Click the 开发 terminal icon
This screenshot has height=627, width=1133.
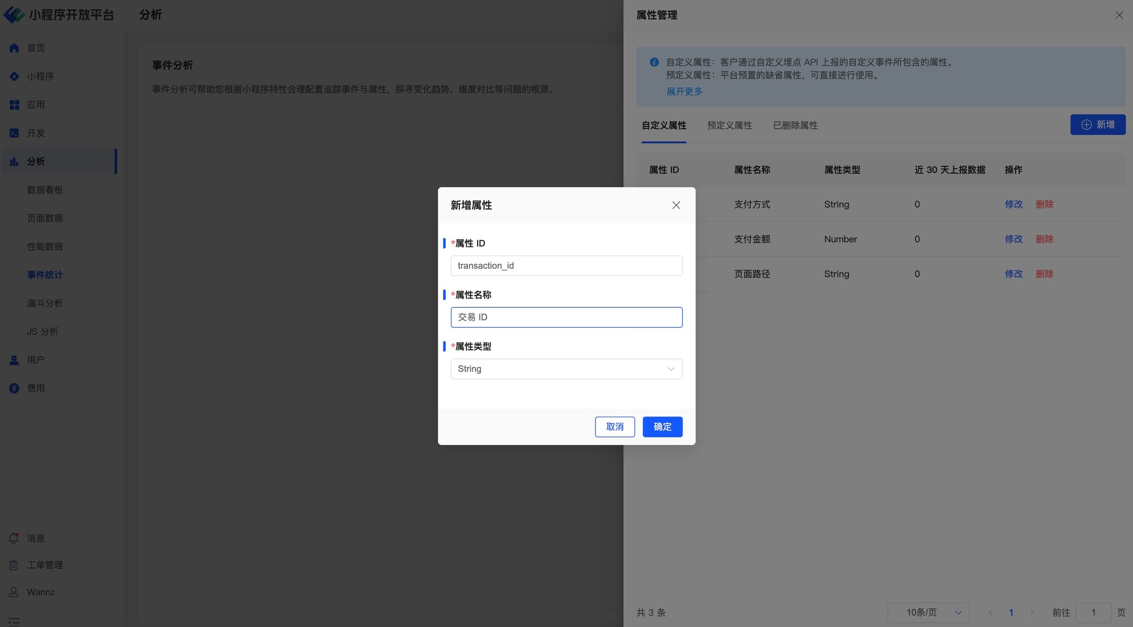(x=14, y=133)
